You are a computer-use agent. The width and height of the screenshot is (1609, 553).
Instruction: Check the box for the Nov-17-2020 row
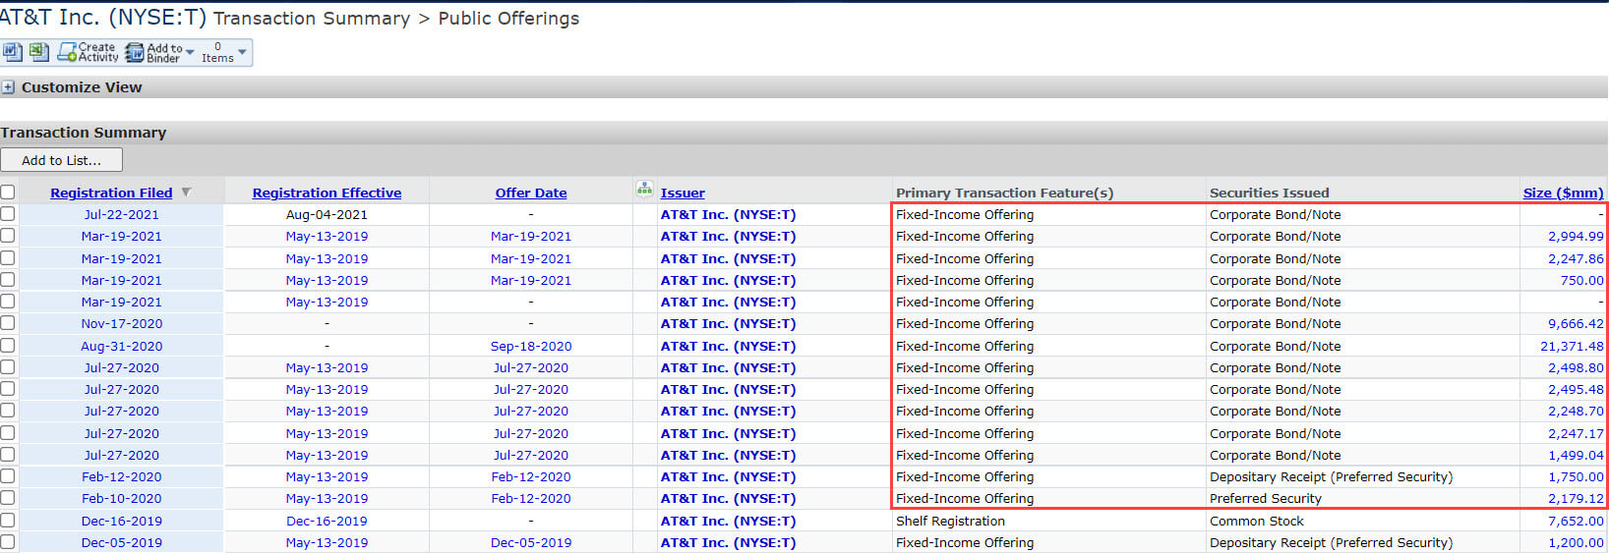[8, 323]
